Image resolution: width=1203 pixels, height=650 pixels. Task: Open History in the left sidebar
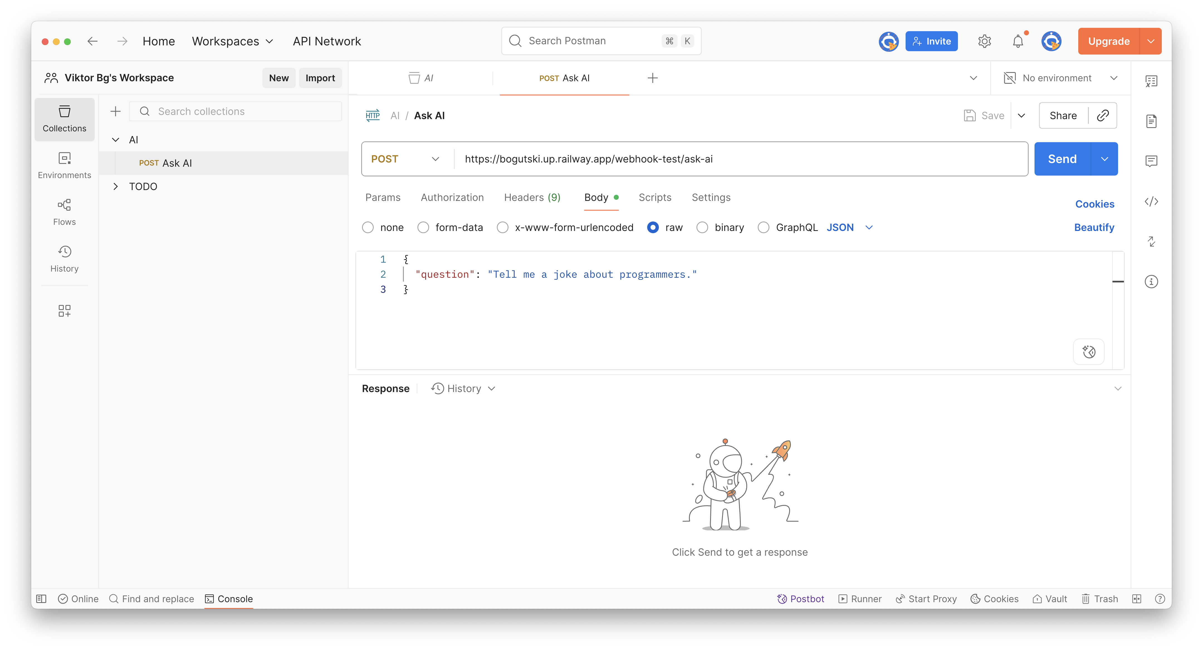click(64, 258)
